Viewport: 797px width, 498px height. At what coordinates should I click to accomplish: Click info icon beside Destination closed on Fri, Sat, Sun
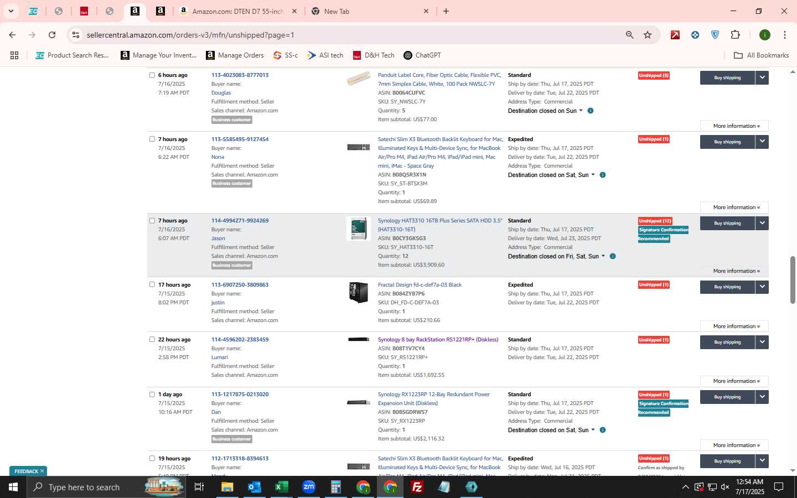click(x=613, y=256)
